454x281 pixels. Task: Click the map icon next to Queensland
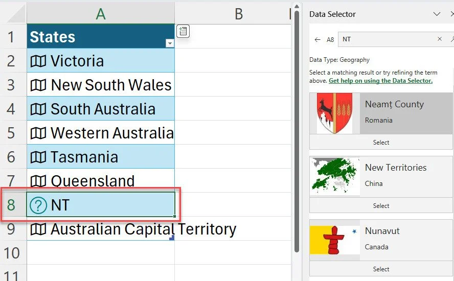38,181
